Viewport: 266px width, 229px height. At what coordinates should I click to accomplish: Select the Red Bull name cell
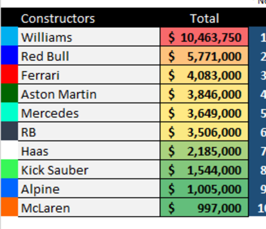tap(89, 55)
